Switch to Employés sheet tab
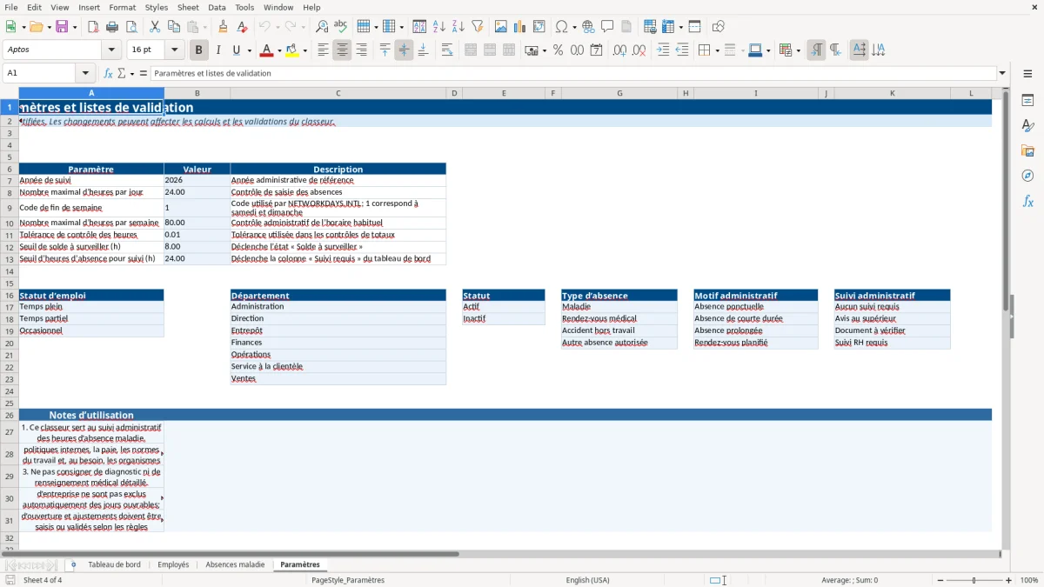 173,564
